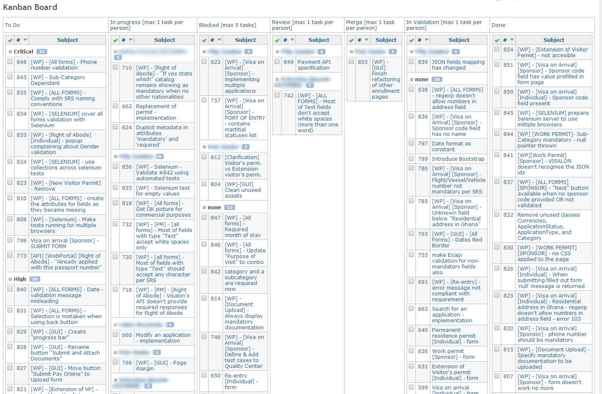This screenshot has width=602, height=394.
Task: Select checkbox for issue 854 in Done
Action: click(497, 49)
